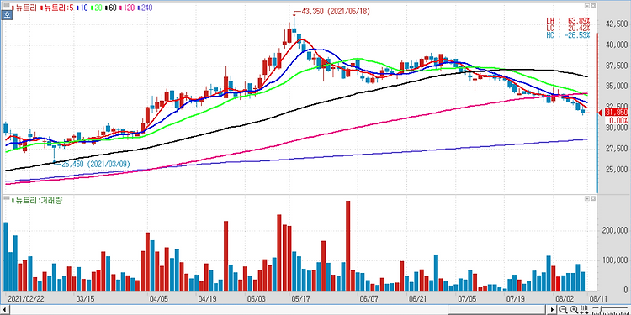
Task: Click the 07/05 date label
Action: pyautogui.click(x=466, y=298)
